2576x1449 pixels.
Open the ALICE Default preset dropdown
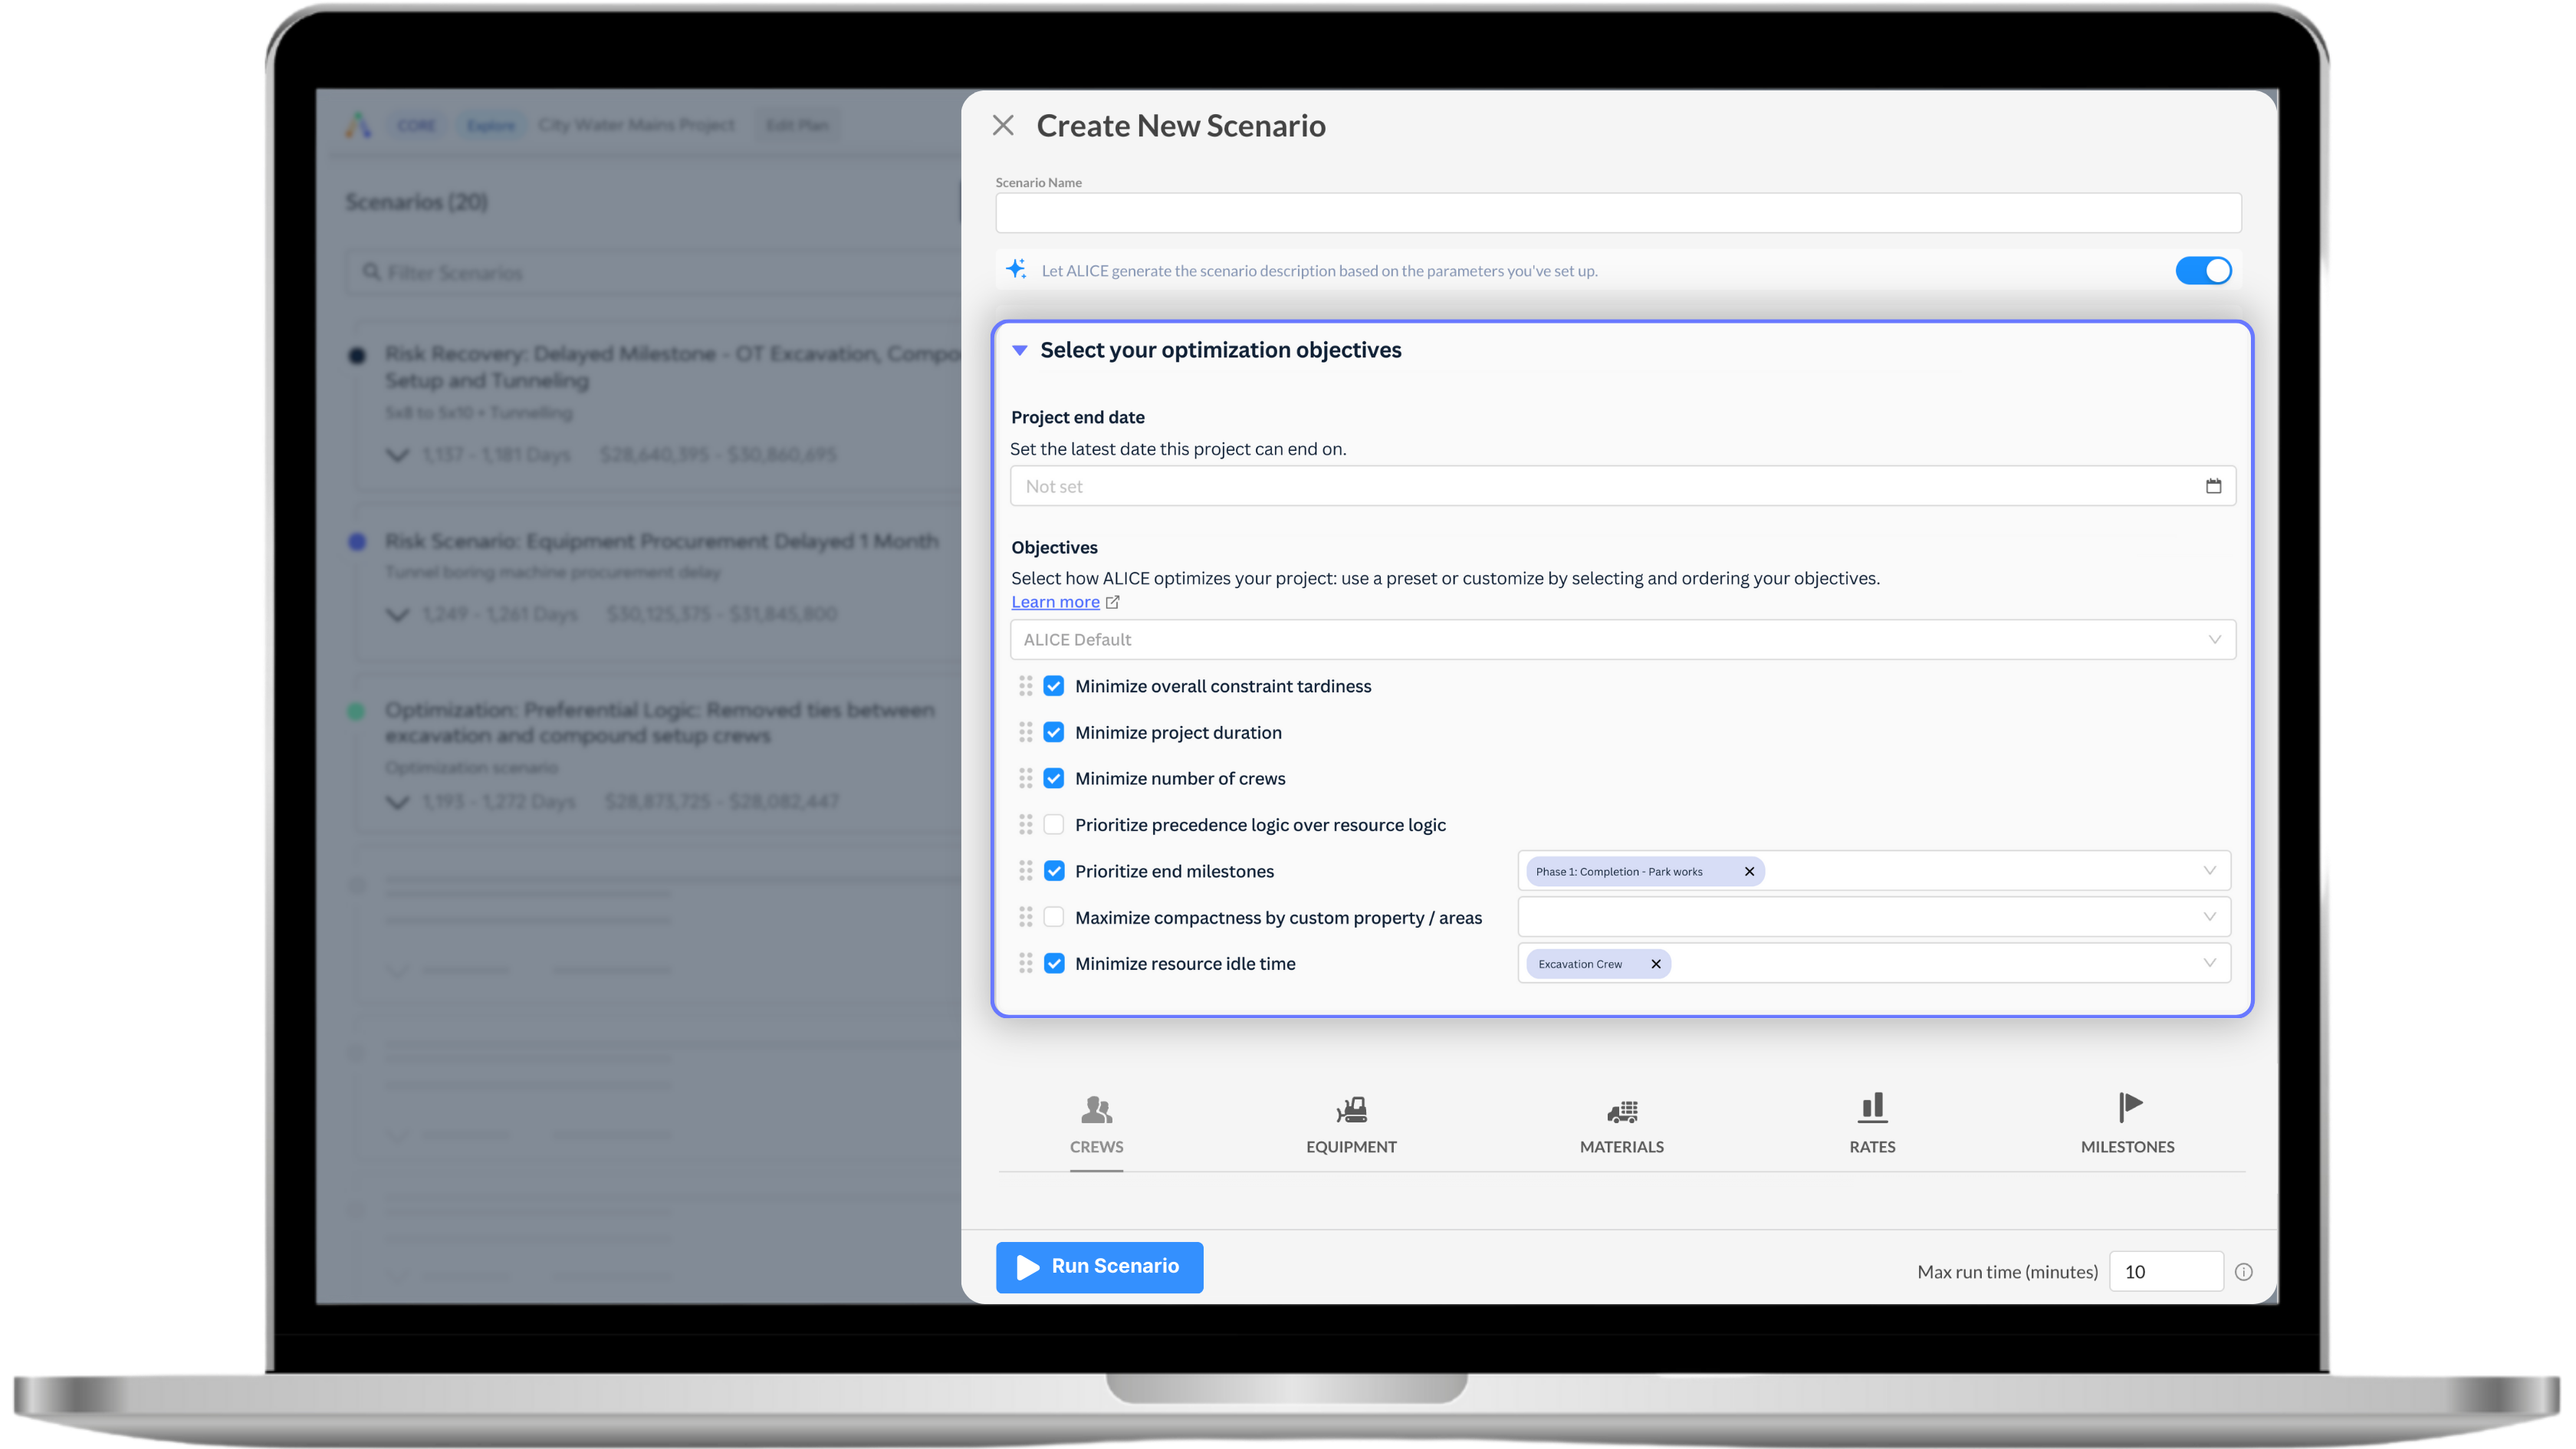coord(1622,639)
